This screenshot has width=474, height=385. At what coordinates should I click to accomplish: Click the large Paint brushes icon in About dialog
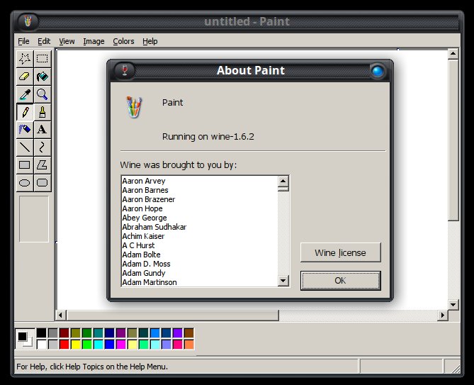(134, 107)
